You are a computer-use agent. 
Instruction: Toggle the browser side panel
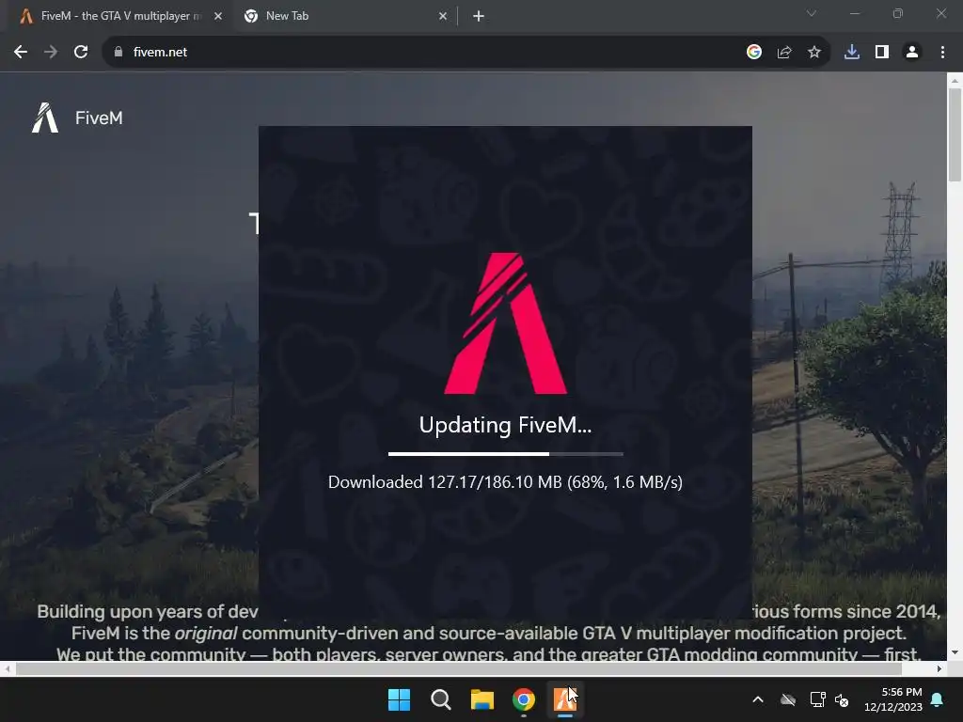pyautogui.click(x=882, y=53)
